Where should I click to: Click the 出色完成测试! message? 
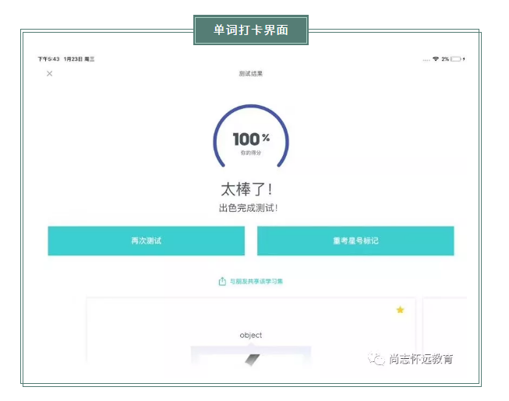[x=249, y=208]
